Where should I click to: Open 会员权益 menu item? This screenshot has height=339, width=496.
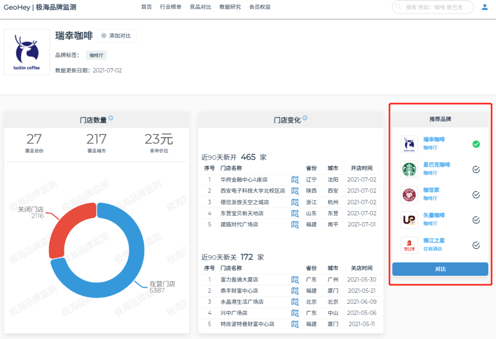coord(260,7)
